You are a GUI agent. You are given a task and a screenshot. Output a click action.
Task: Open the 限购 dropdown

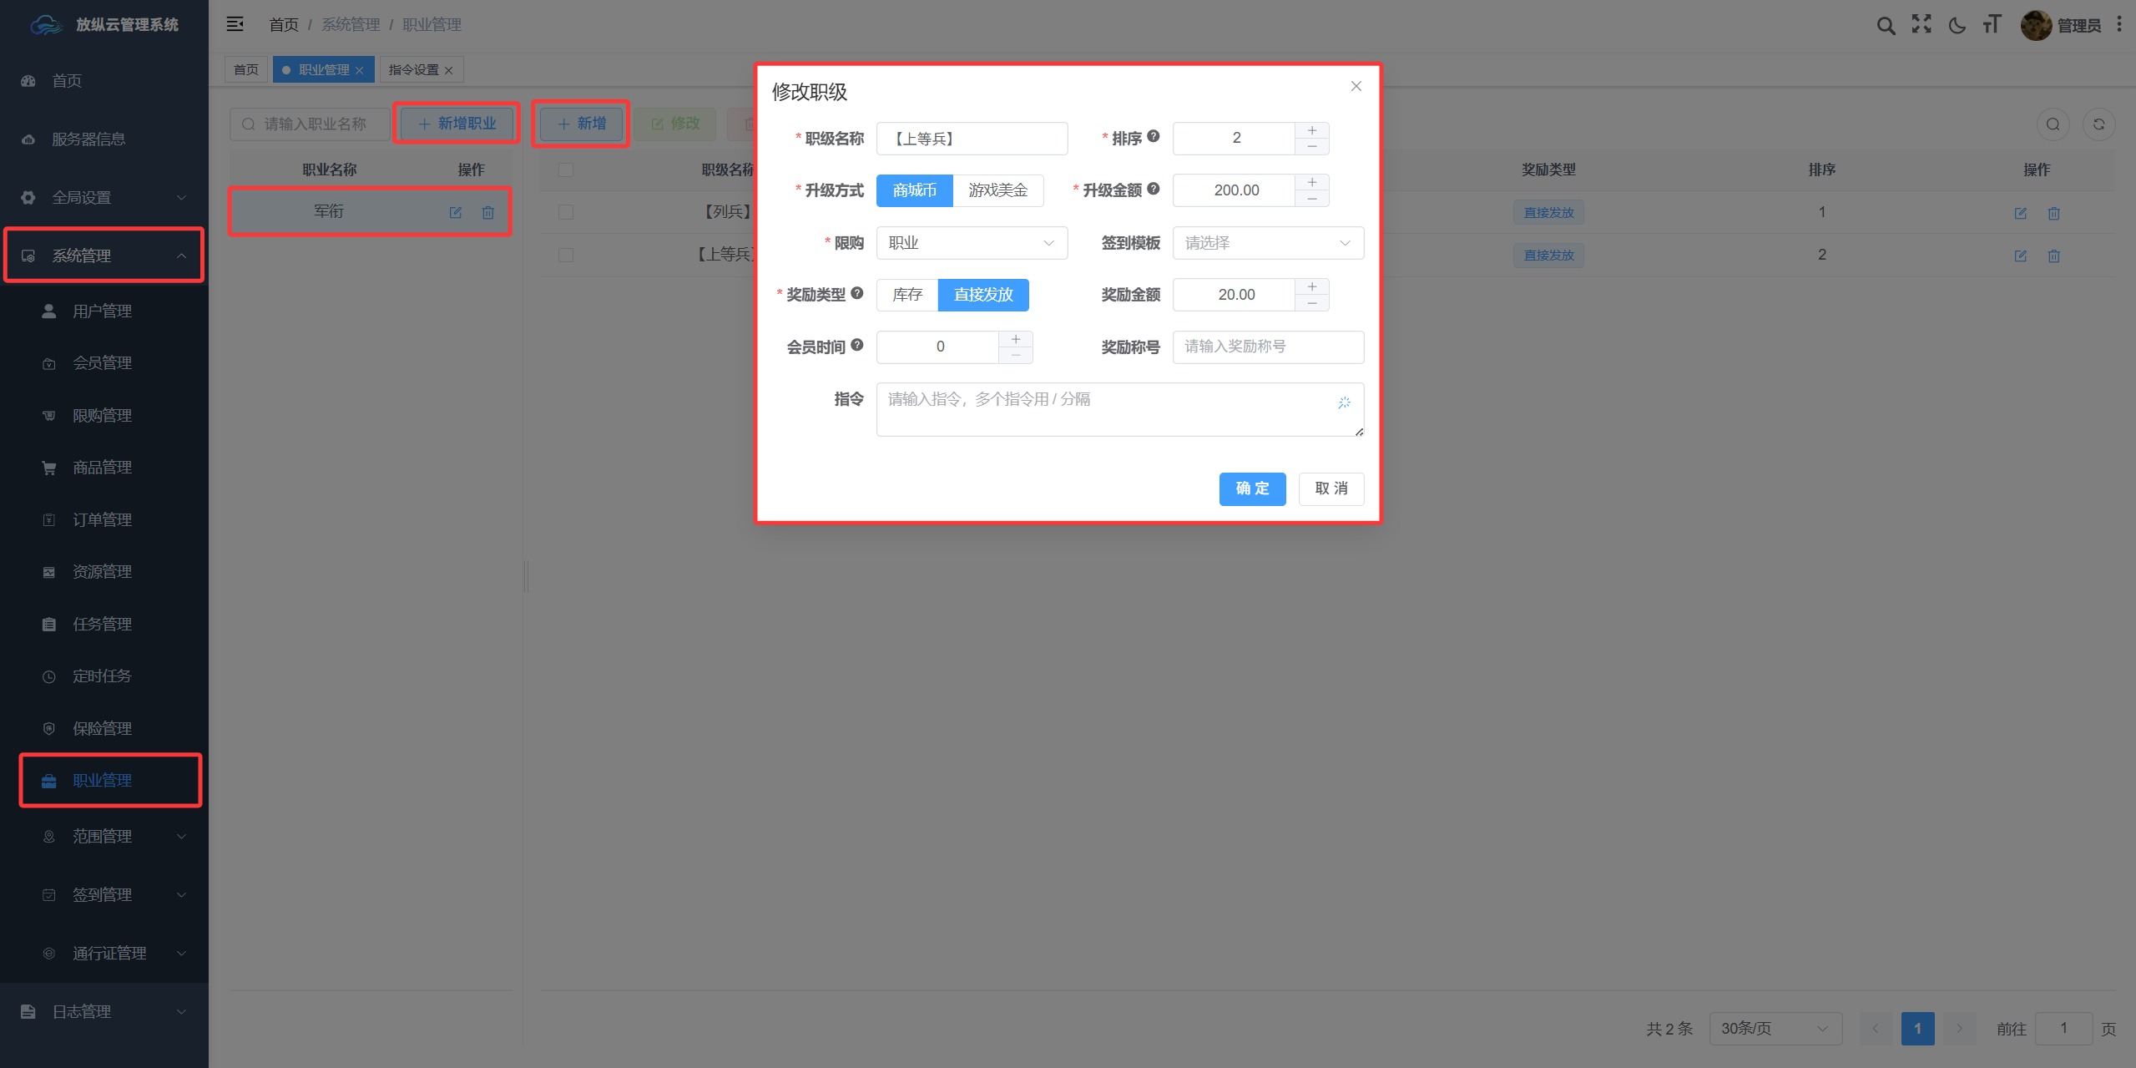click(x=972, y=243)
